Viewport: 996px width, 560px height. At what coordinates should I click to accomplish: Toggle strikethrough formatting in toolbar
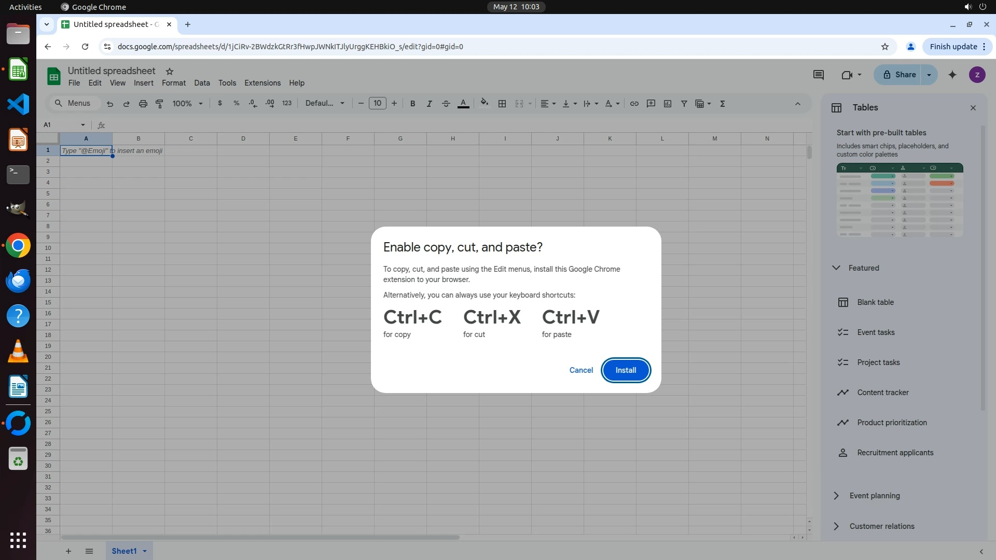pyautogui.click(x=446, y=104)
